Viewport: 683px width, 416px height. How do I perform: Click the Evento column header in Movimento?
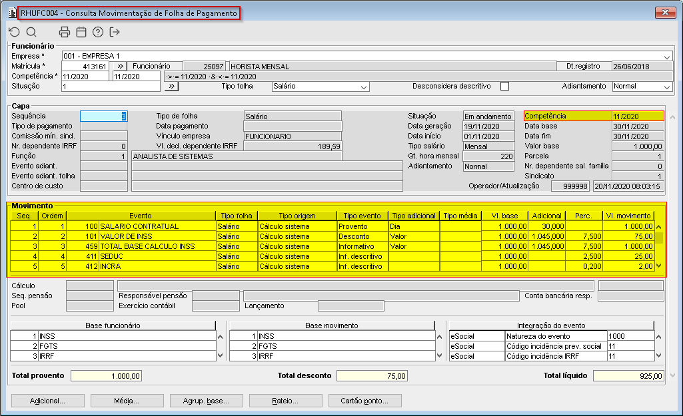(140, 216)
